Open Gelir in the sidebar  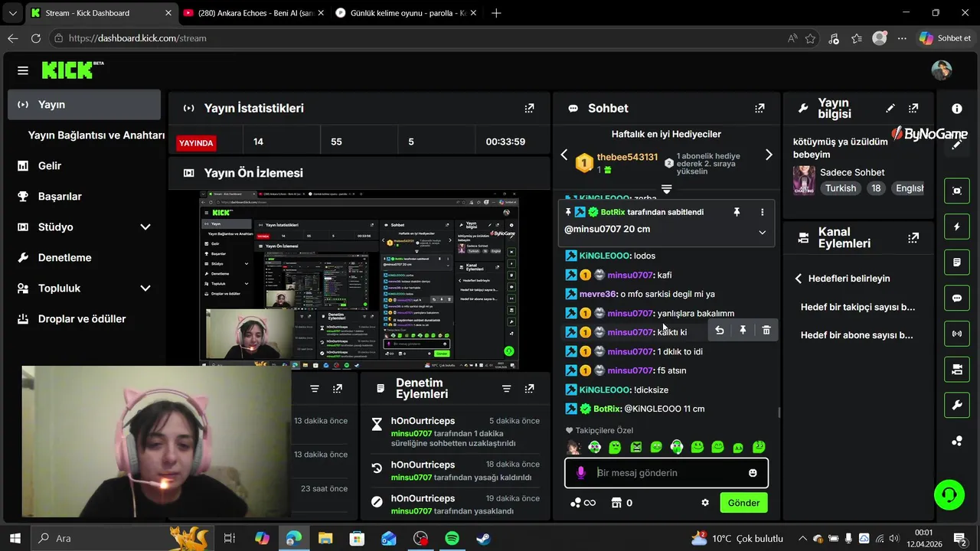[x=84, y=166]
